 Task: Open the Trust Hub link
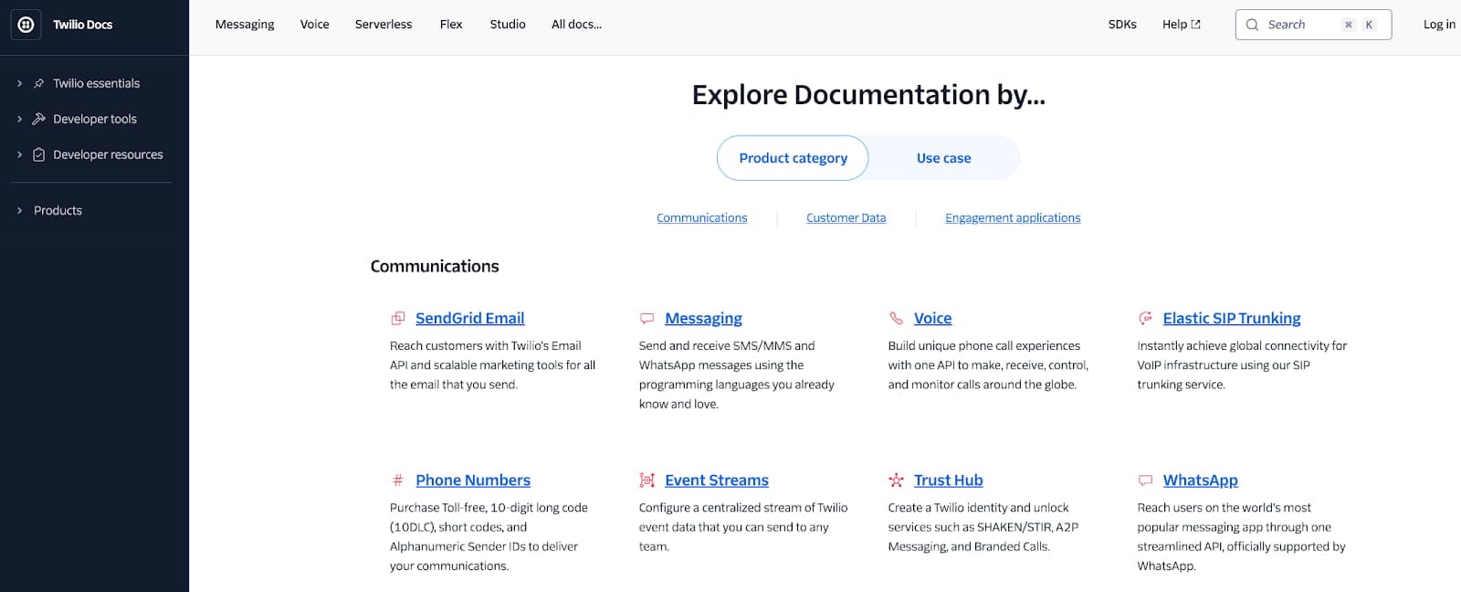tap(948, 480)
